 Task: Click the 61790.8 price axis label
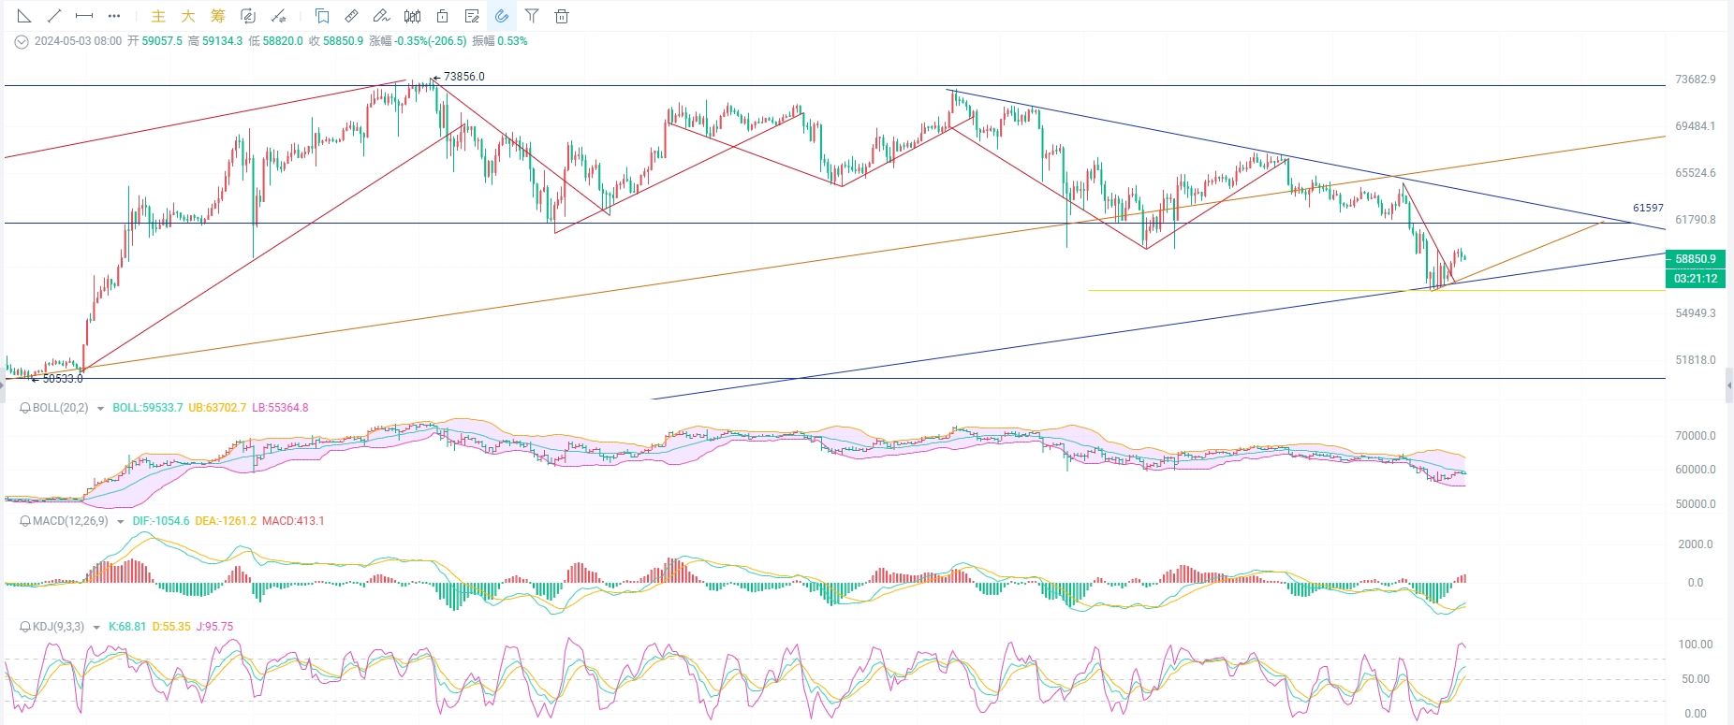pyautogui.click(x=1696, y=220)
